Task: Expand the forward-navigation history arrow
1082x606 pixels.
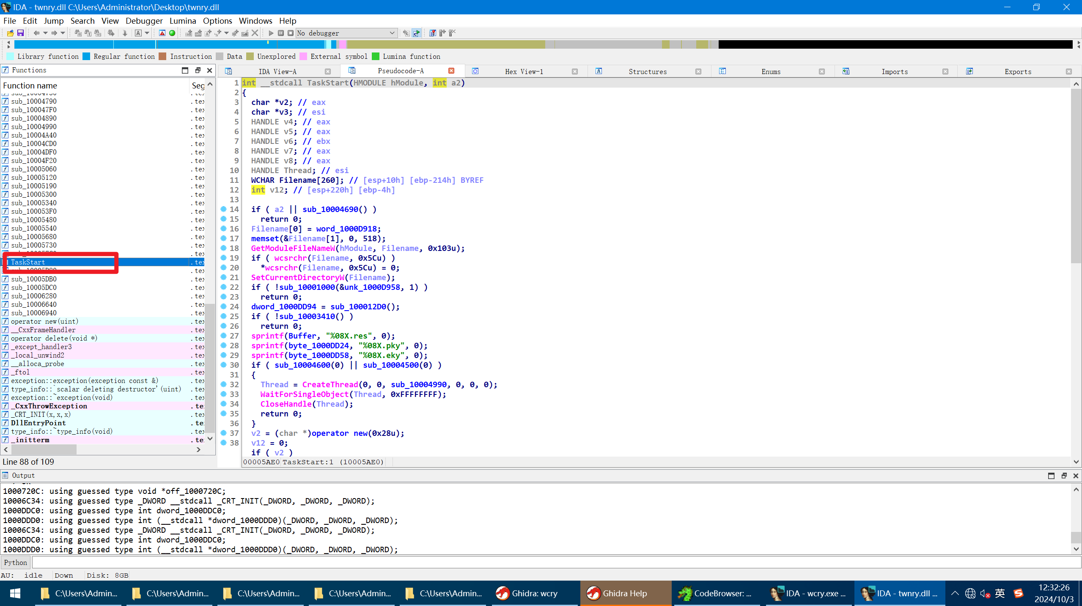Action: tap(63, 33)
